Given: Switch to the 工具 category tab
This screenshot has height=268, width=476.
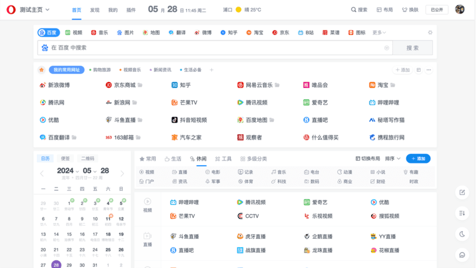Looking at the screenshot, I should pos(224,159).
